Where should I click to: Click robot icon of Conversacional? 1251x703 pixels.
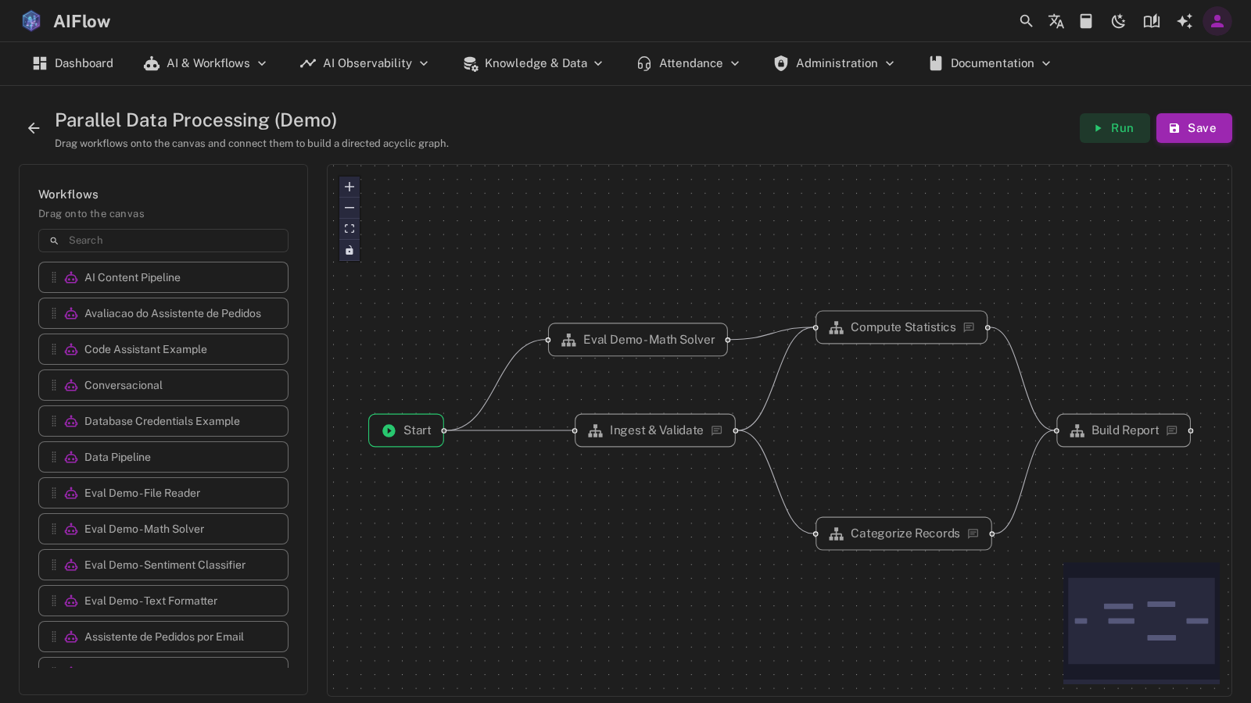(x=71, y=385)
